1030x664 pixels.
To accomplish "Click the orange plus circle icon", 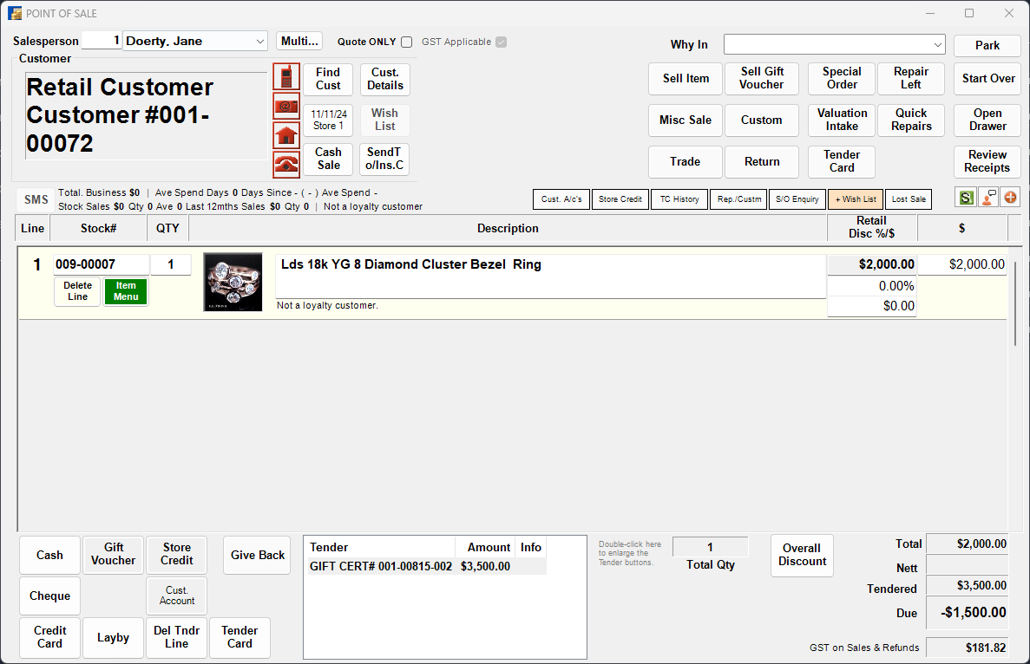I will [1009, 198].
